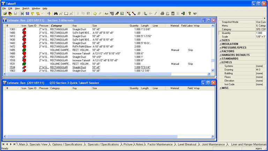Click Size column header in Quick Takeoff window
Viewport: 268px width, 151px height.
(x=110, y=88)
